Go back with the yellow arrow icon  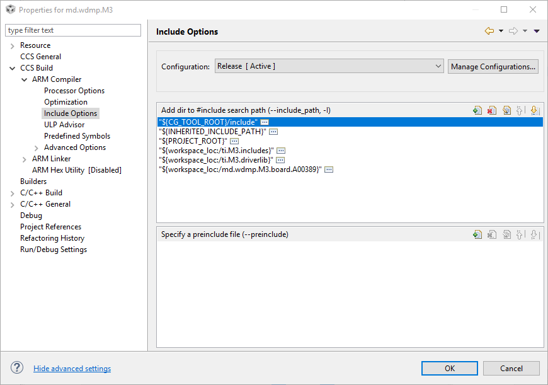(x=489, y=31)
